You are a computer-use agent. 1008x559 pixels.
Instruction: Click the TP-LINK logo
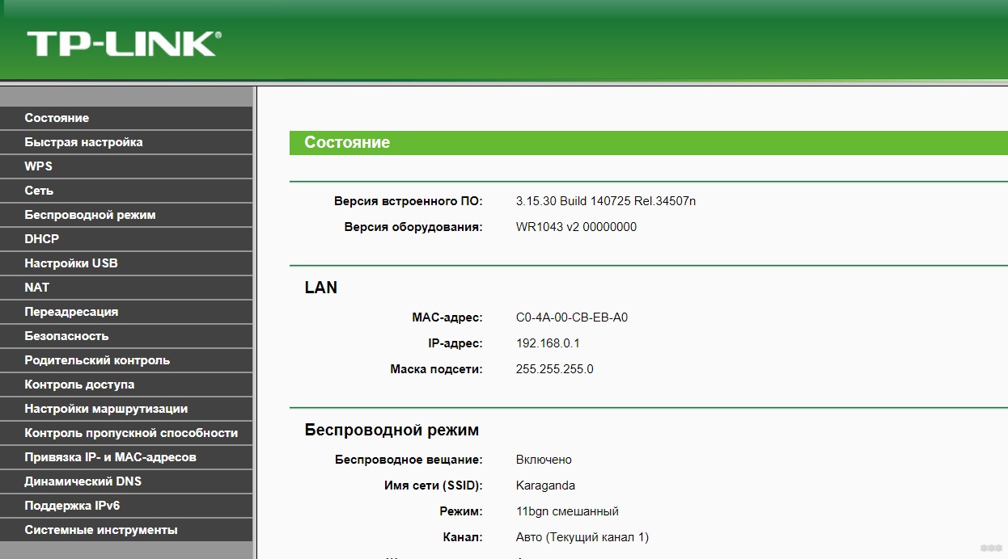(124, 44)
